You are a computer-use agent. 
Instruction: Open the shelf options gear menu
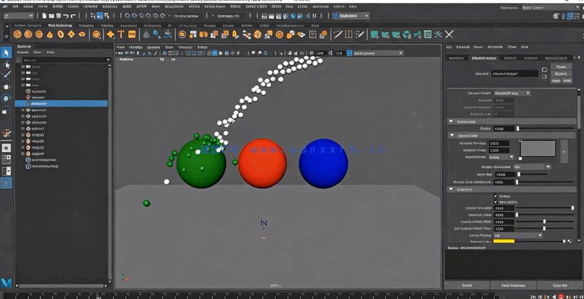pos(6,36)
